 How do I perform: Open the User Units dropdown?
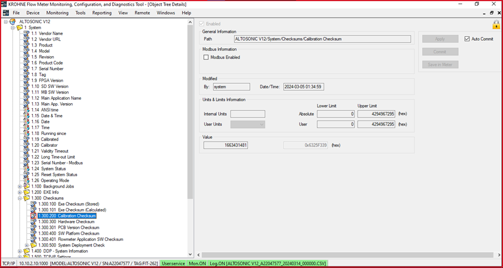pyautogui.click(x=248, y=124)
